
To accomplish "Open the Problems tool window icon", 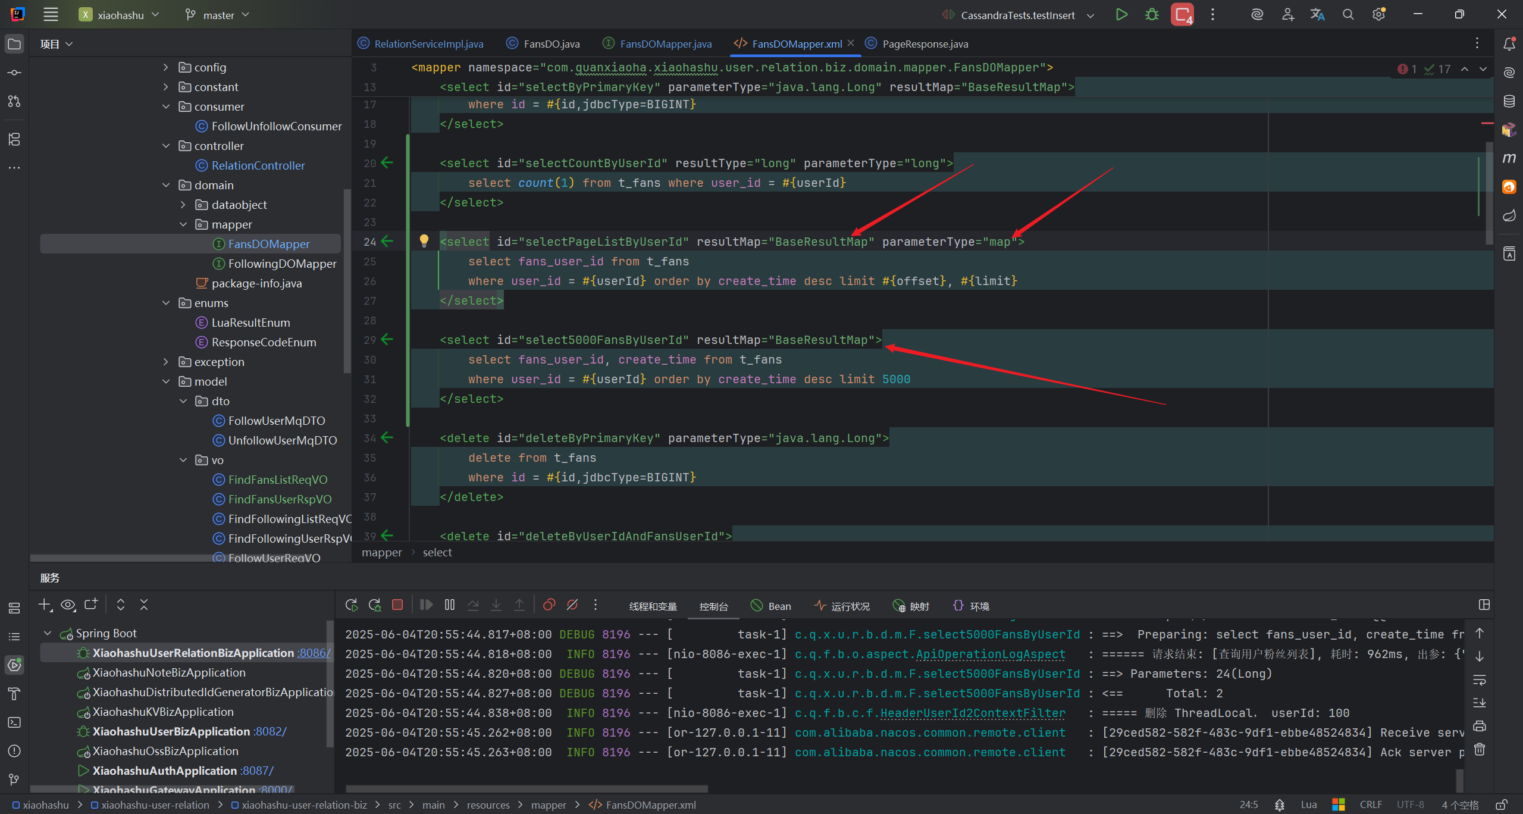I will (x=14, y=751).
